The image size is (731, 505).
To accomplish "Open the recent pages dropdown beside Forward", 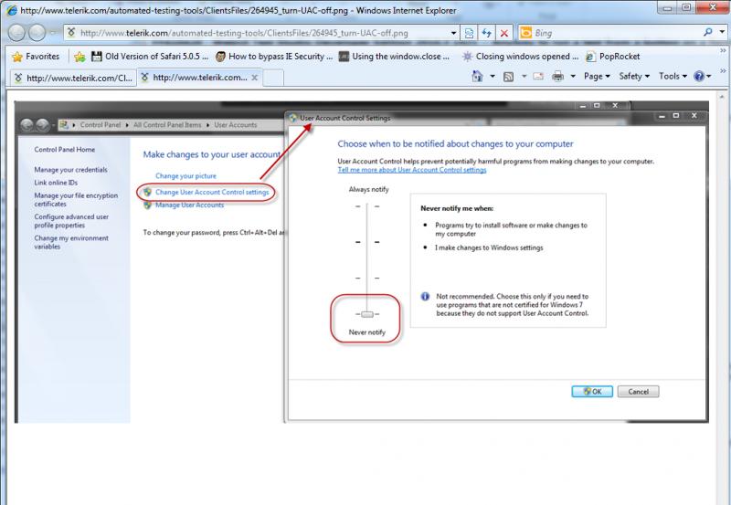I will pos(52,33).
